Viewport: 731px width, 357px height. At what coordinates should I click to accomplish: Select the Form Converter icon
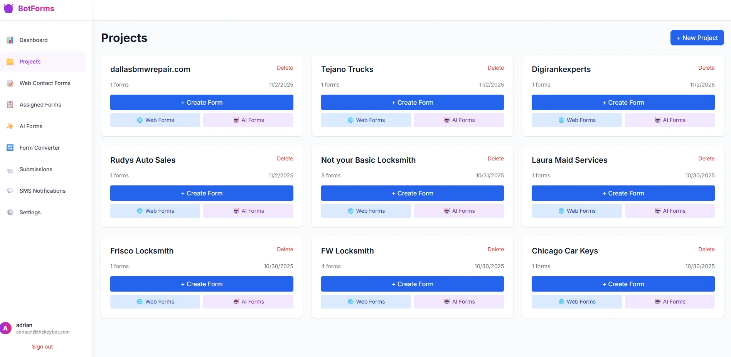pos(10,148)
